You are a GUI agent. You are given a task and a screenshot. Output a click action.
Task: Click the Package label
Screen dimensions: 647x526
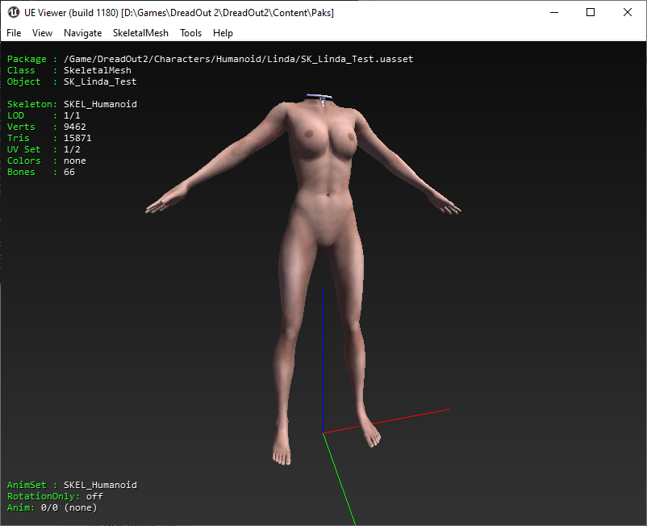(27, 59)
